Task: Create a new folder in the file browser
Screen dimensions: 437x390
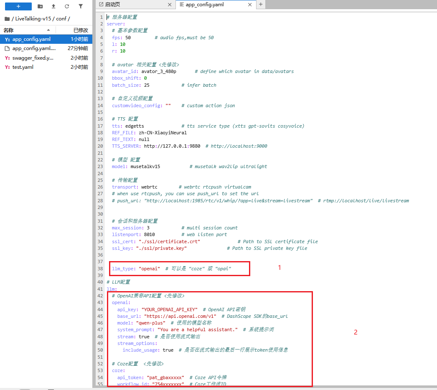Action: [x=40, y=6]
